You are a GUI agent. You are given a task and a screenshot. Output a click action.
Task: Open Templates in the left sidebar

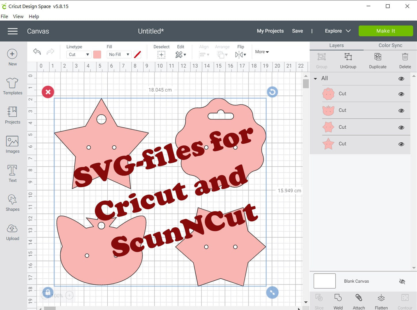[12, 86]
